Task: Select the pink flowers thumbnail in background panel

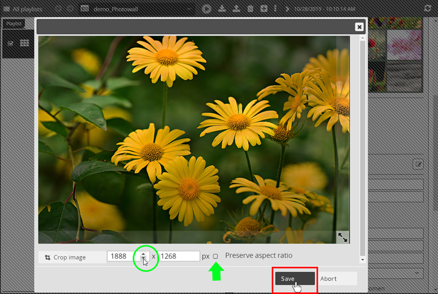Action: point(404,45)
